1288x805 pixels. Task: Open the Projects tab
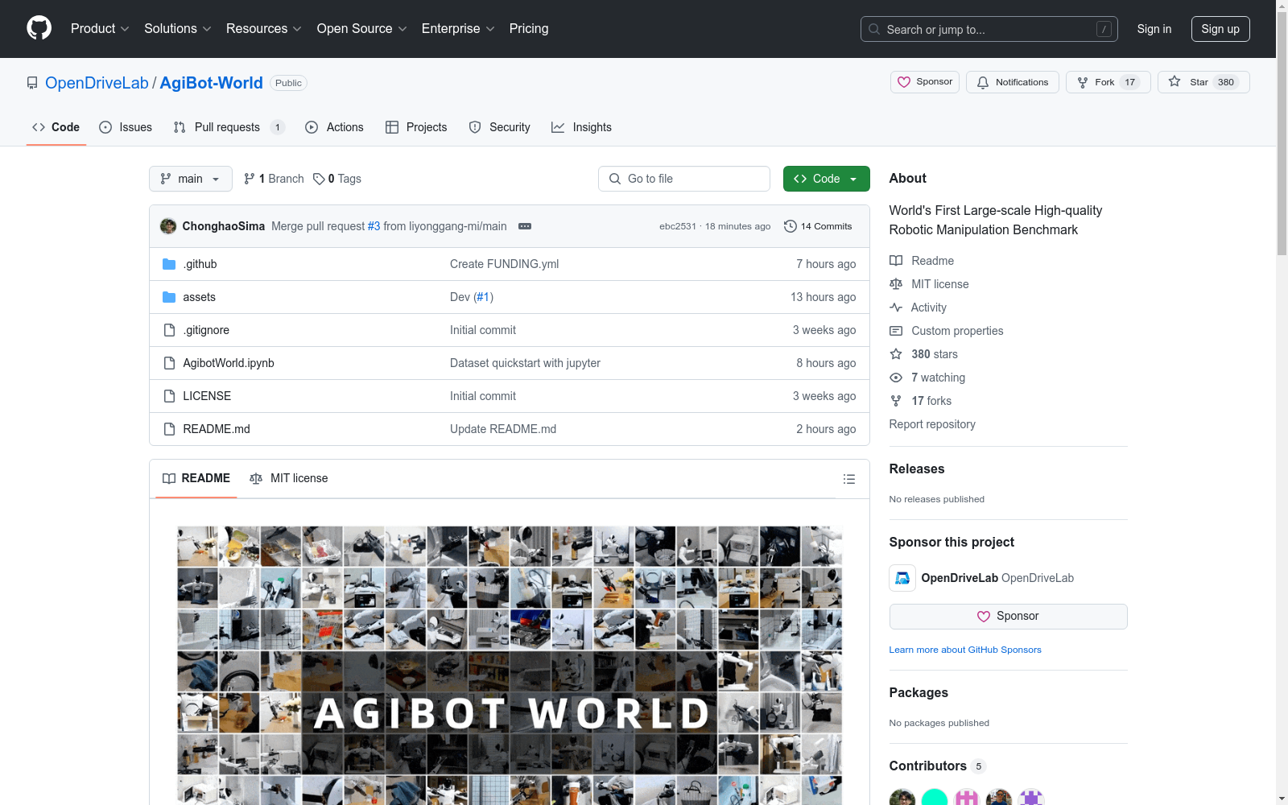(416, 127)
